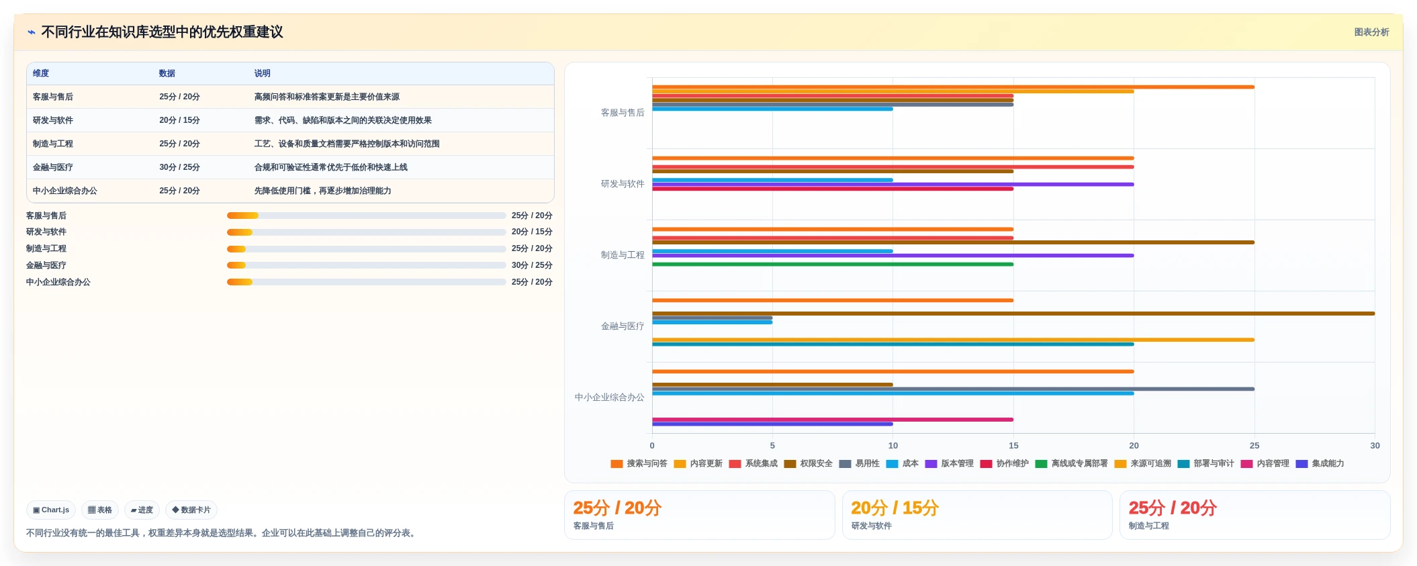Click the 中小企业综合办公 progress bar
Screen dimensions: 1417x566
[367, 282]
